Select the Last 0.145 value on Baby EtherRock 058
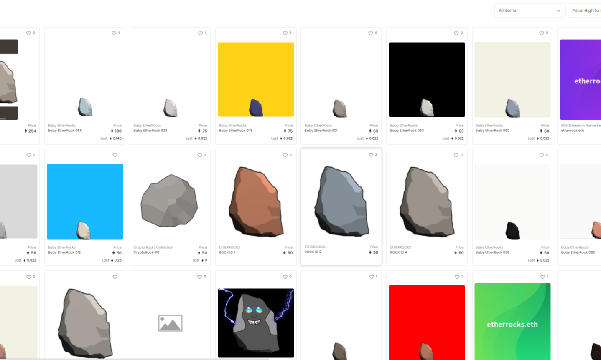This screenshot has height=360, width=601. (x=115, y=138)
